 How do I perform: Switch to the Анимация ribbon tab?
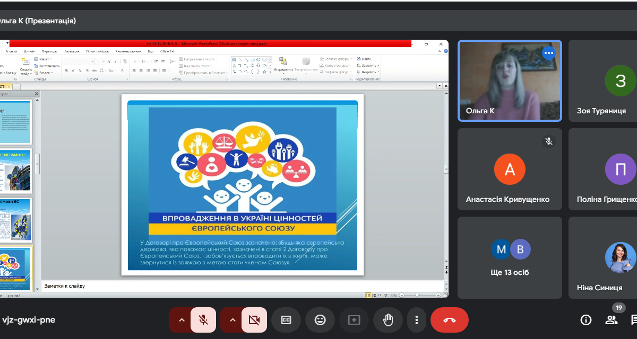72,51
